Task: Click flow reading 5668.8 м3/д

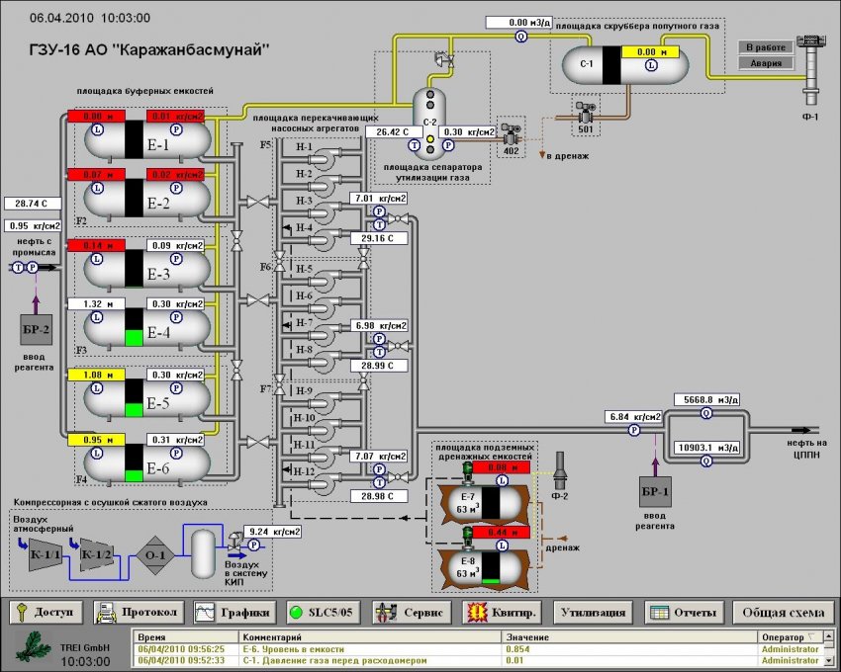Action: (706, 400)
